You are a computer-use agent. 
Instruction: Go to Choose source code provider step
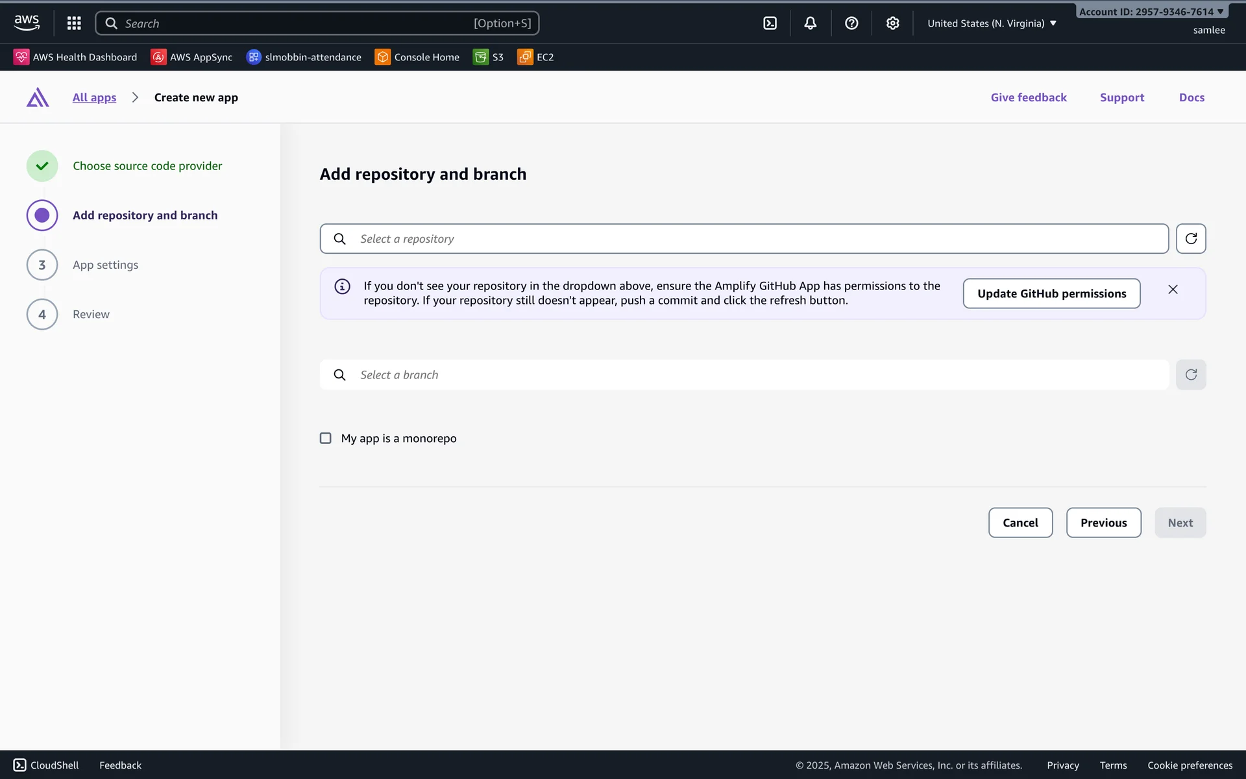click(x=147, y=166)
